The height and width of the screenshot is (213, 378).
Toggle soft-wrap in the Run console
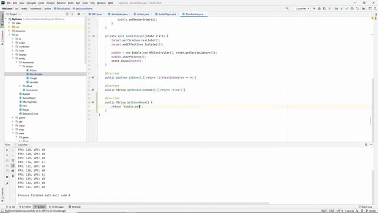pos(13,160)
